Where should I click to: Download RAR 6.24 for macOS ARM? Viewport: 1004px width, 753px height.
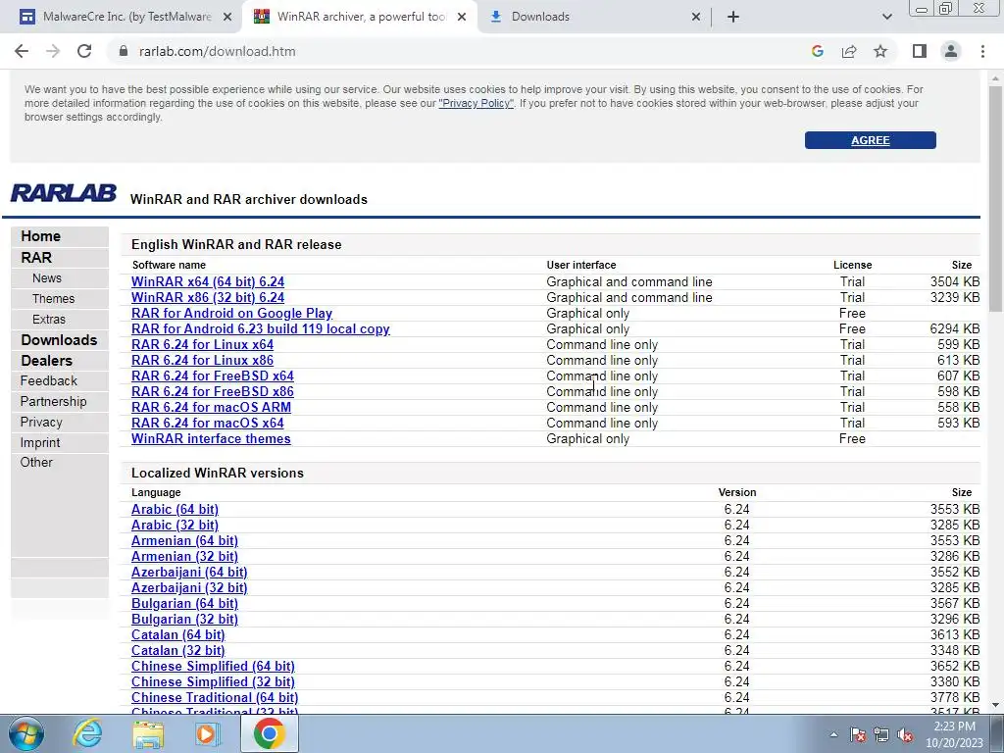point(212,407)
